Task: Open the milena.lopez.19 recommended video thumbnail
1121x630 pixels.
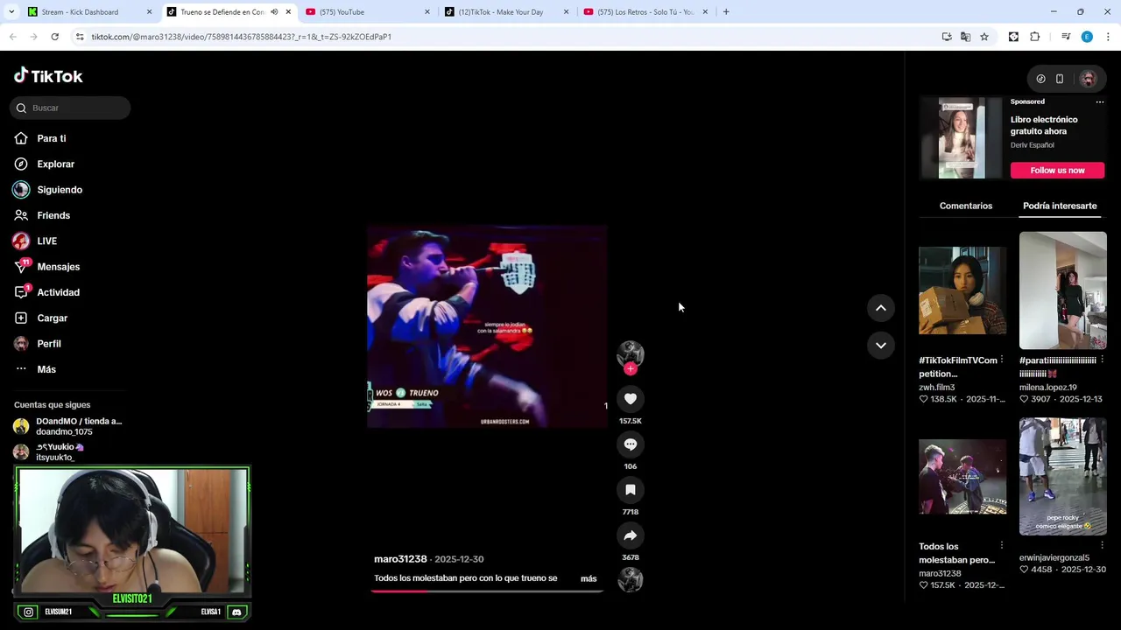Action: (x=1062, y=290)
